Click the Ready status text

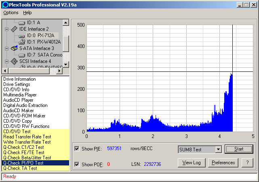tap(10, 176)
